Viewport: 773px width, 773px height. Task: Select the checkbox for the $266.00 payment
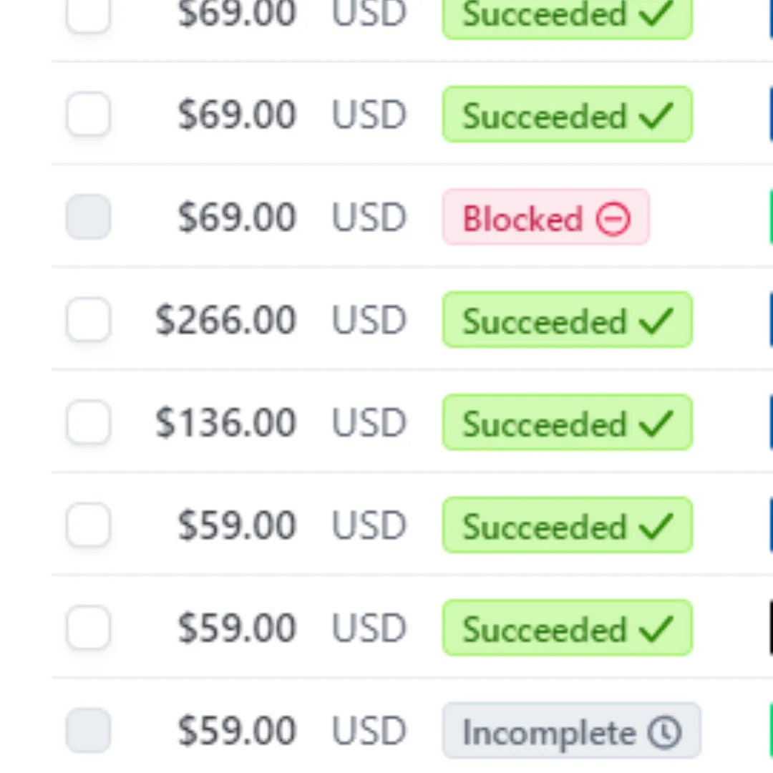click(88, 319)
